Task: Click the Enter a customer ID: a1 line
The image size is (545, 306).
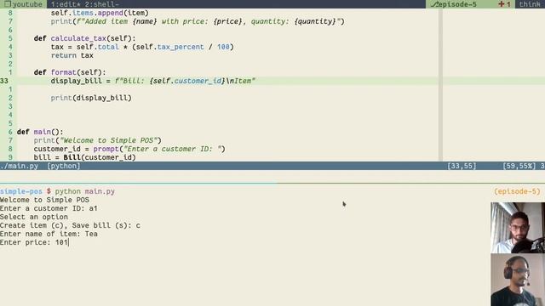Action: click(49, 208)
